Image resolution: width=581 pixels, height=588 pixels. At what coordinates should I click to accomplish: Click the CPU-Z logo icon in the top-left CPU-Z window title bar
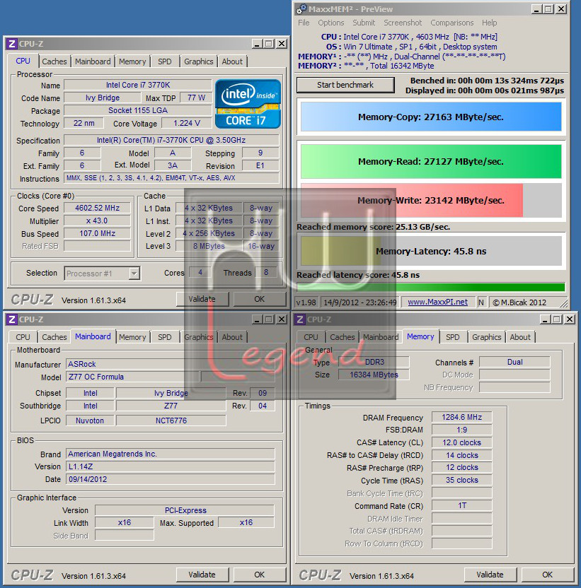coord(11,44)
